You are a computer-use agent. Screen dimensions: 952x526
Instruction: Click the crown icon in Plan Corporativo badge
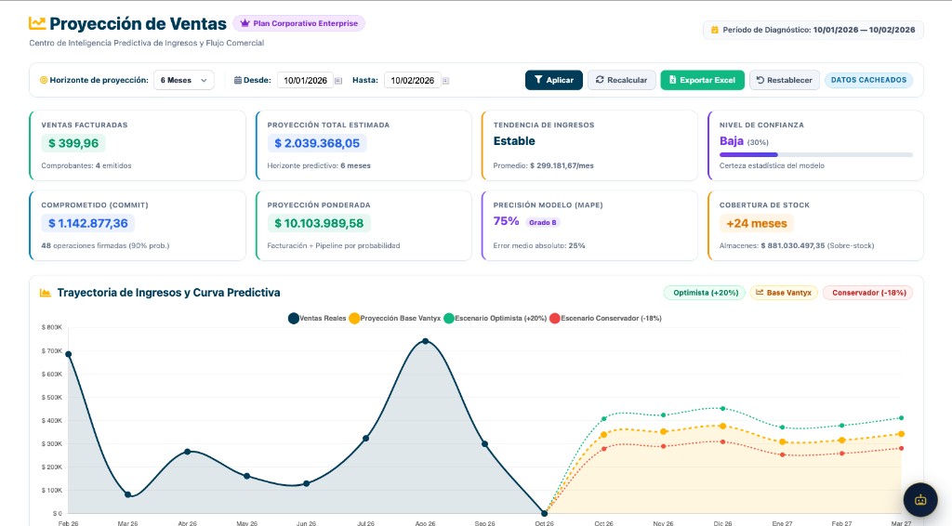coord(245,23)
